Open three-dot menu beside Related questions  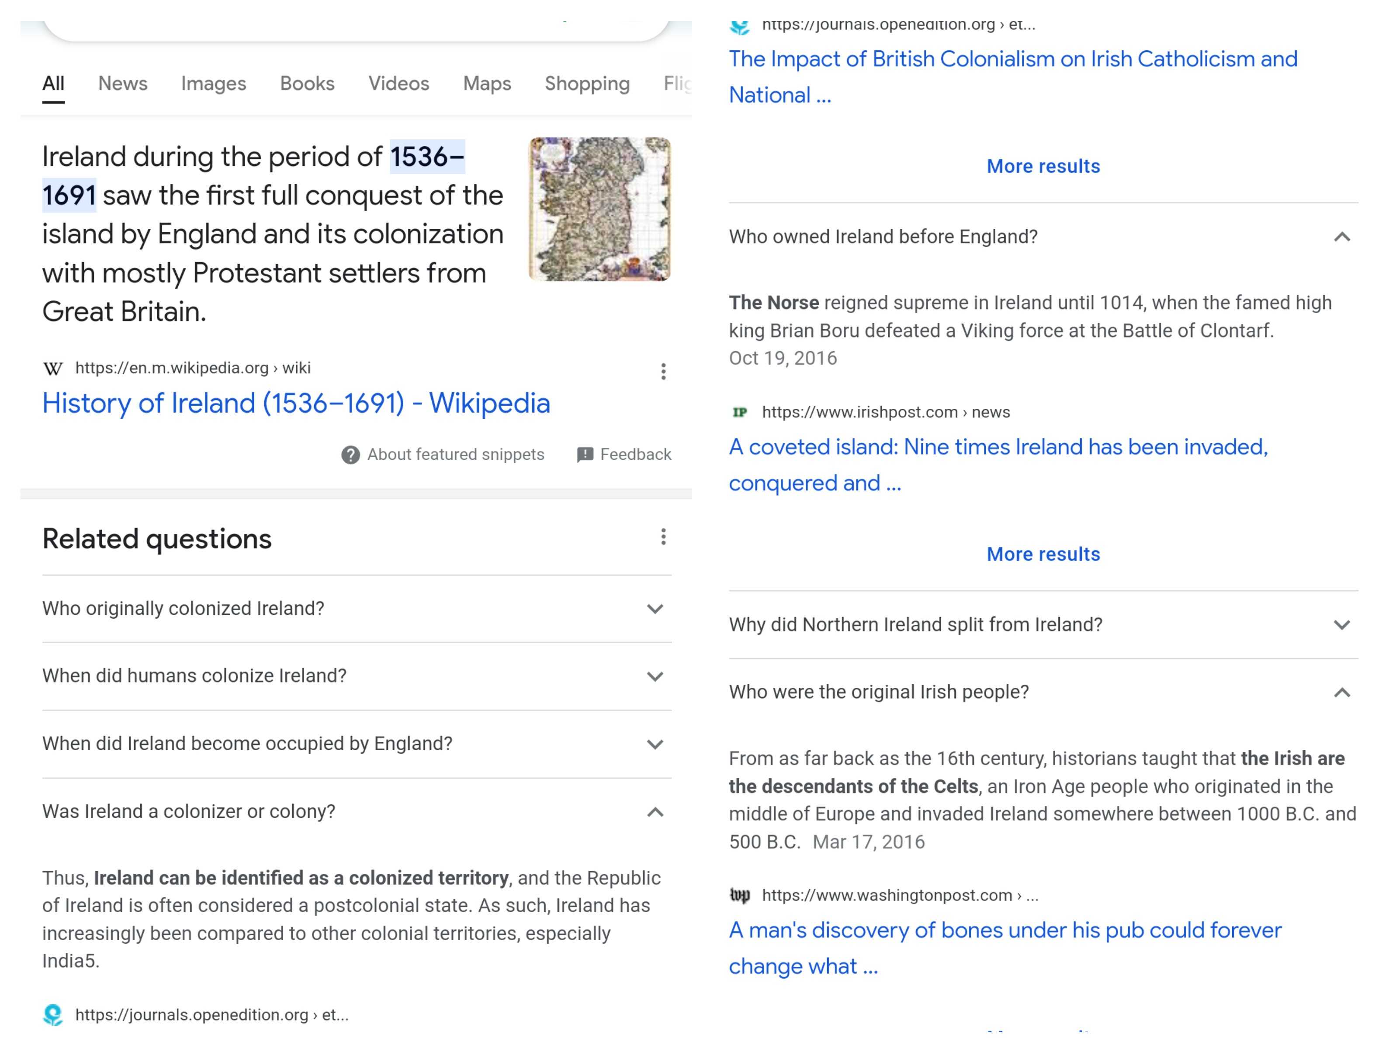pyautogui.click(x=663, y=537)
